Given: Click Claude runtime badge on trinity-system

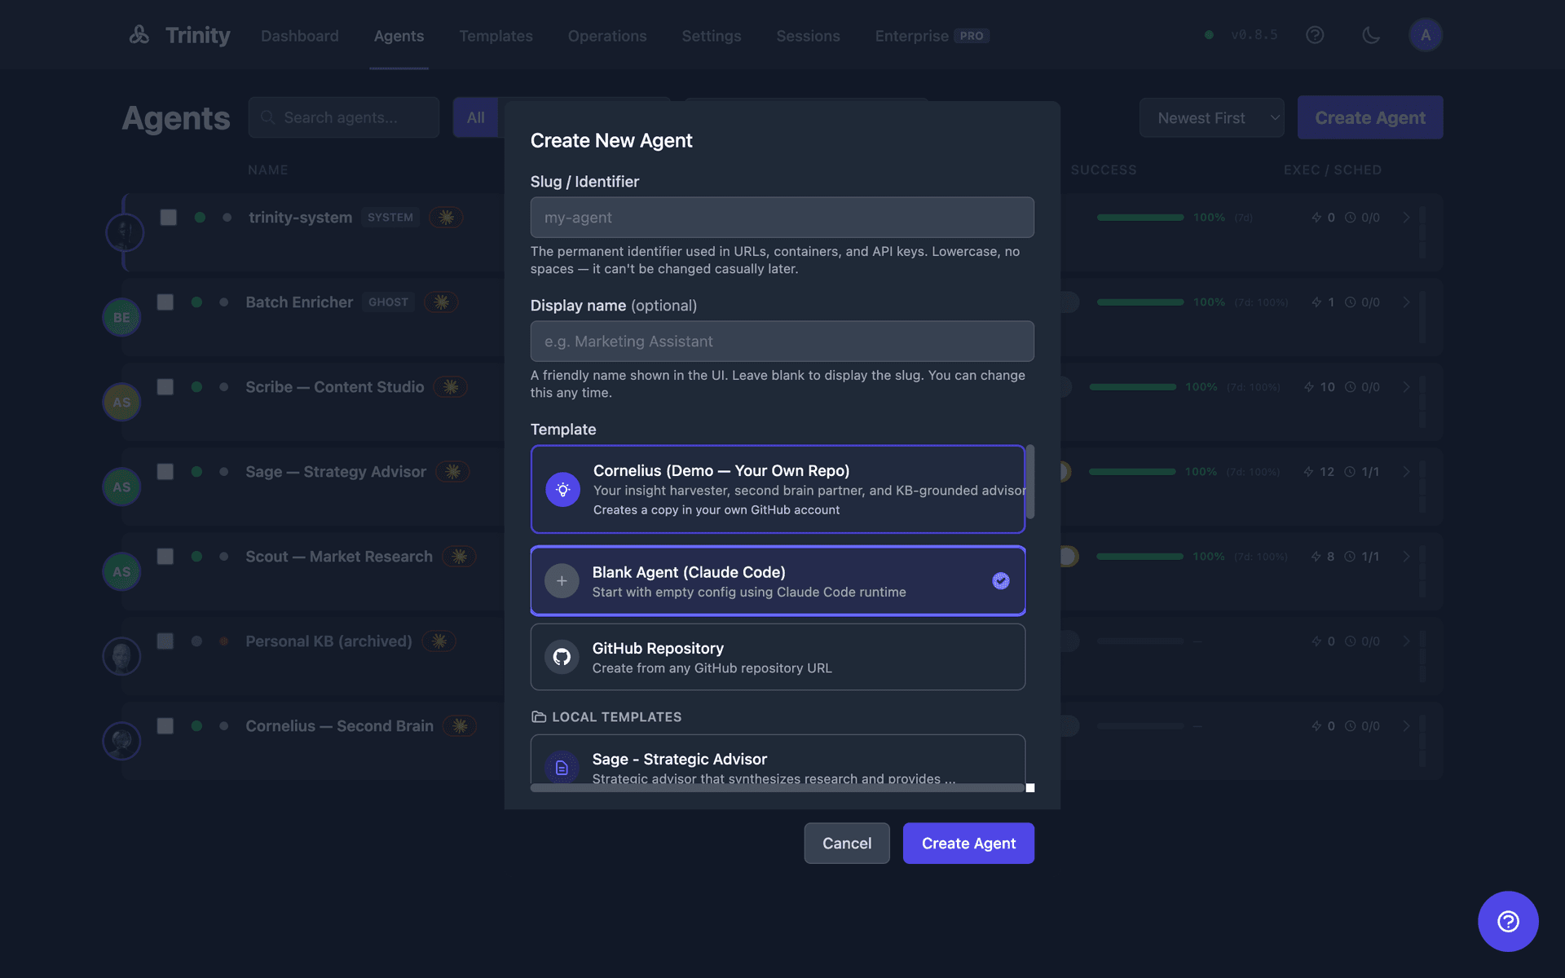Looking at the screenshot, I should tap(446, 218).
